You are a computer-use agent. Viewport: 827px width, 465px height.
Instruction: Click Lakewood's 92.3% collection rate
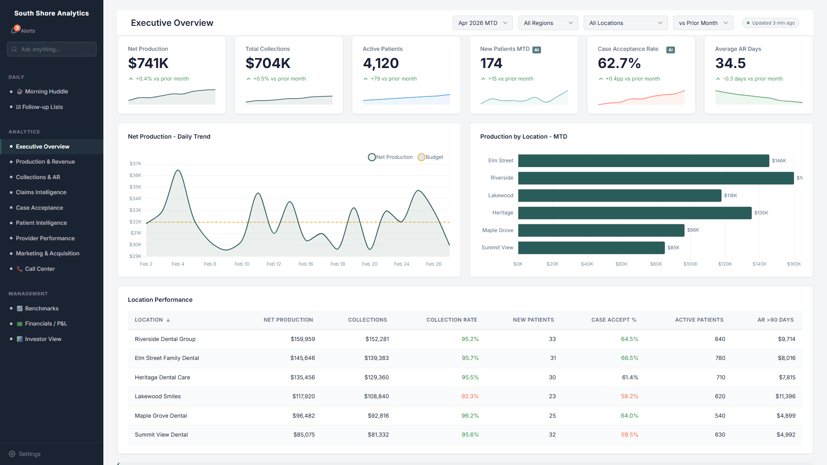(470, 397)
